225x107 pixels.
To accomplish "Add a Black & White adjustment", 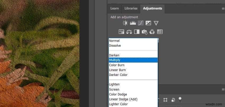I will pyautogui.click(x=137, y=32).
